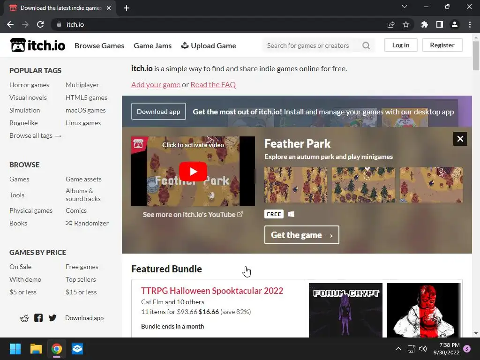Open See more on itch.io's YouTube link
This screenshot has width=480, height=360.
tap(193, 215)
